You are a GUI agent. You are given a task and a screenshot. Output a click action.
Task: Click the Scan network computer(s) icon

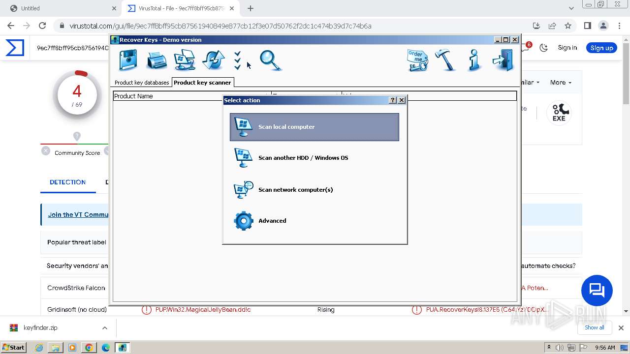tap(243, 190)
